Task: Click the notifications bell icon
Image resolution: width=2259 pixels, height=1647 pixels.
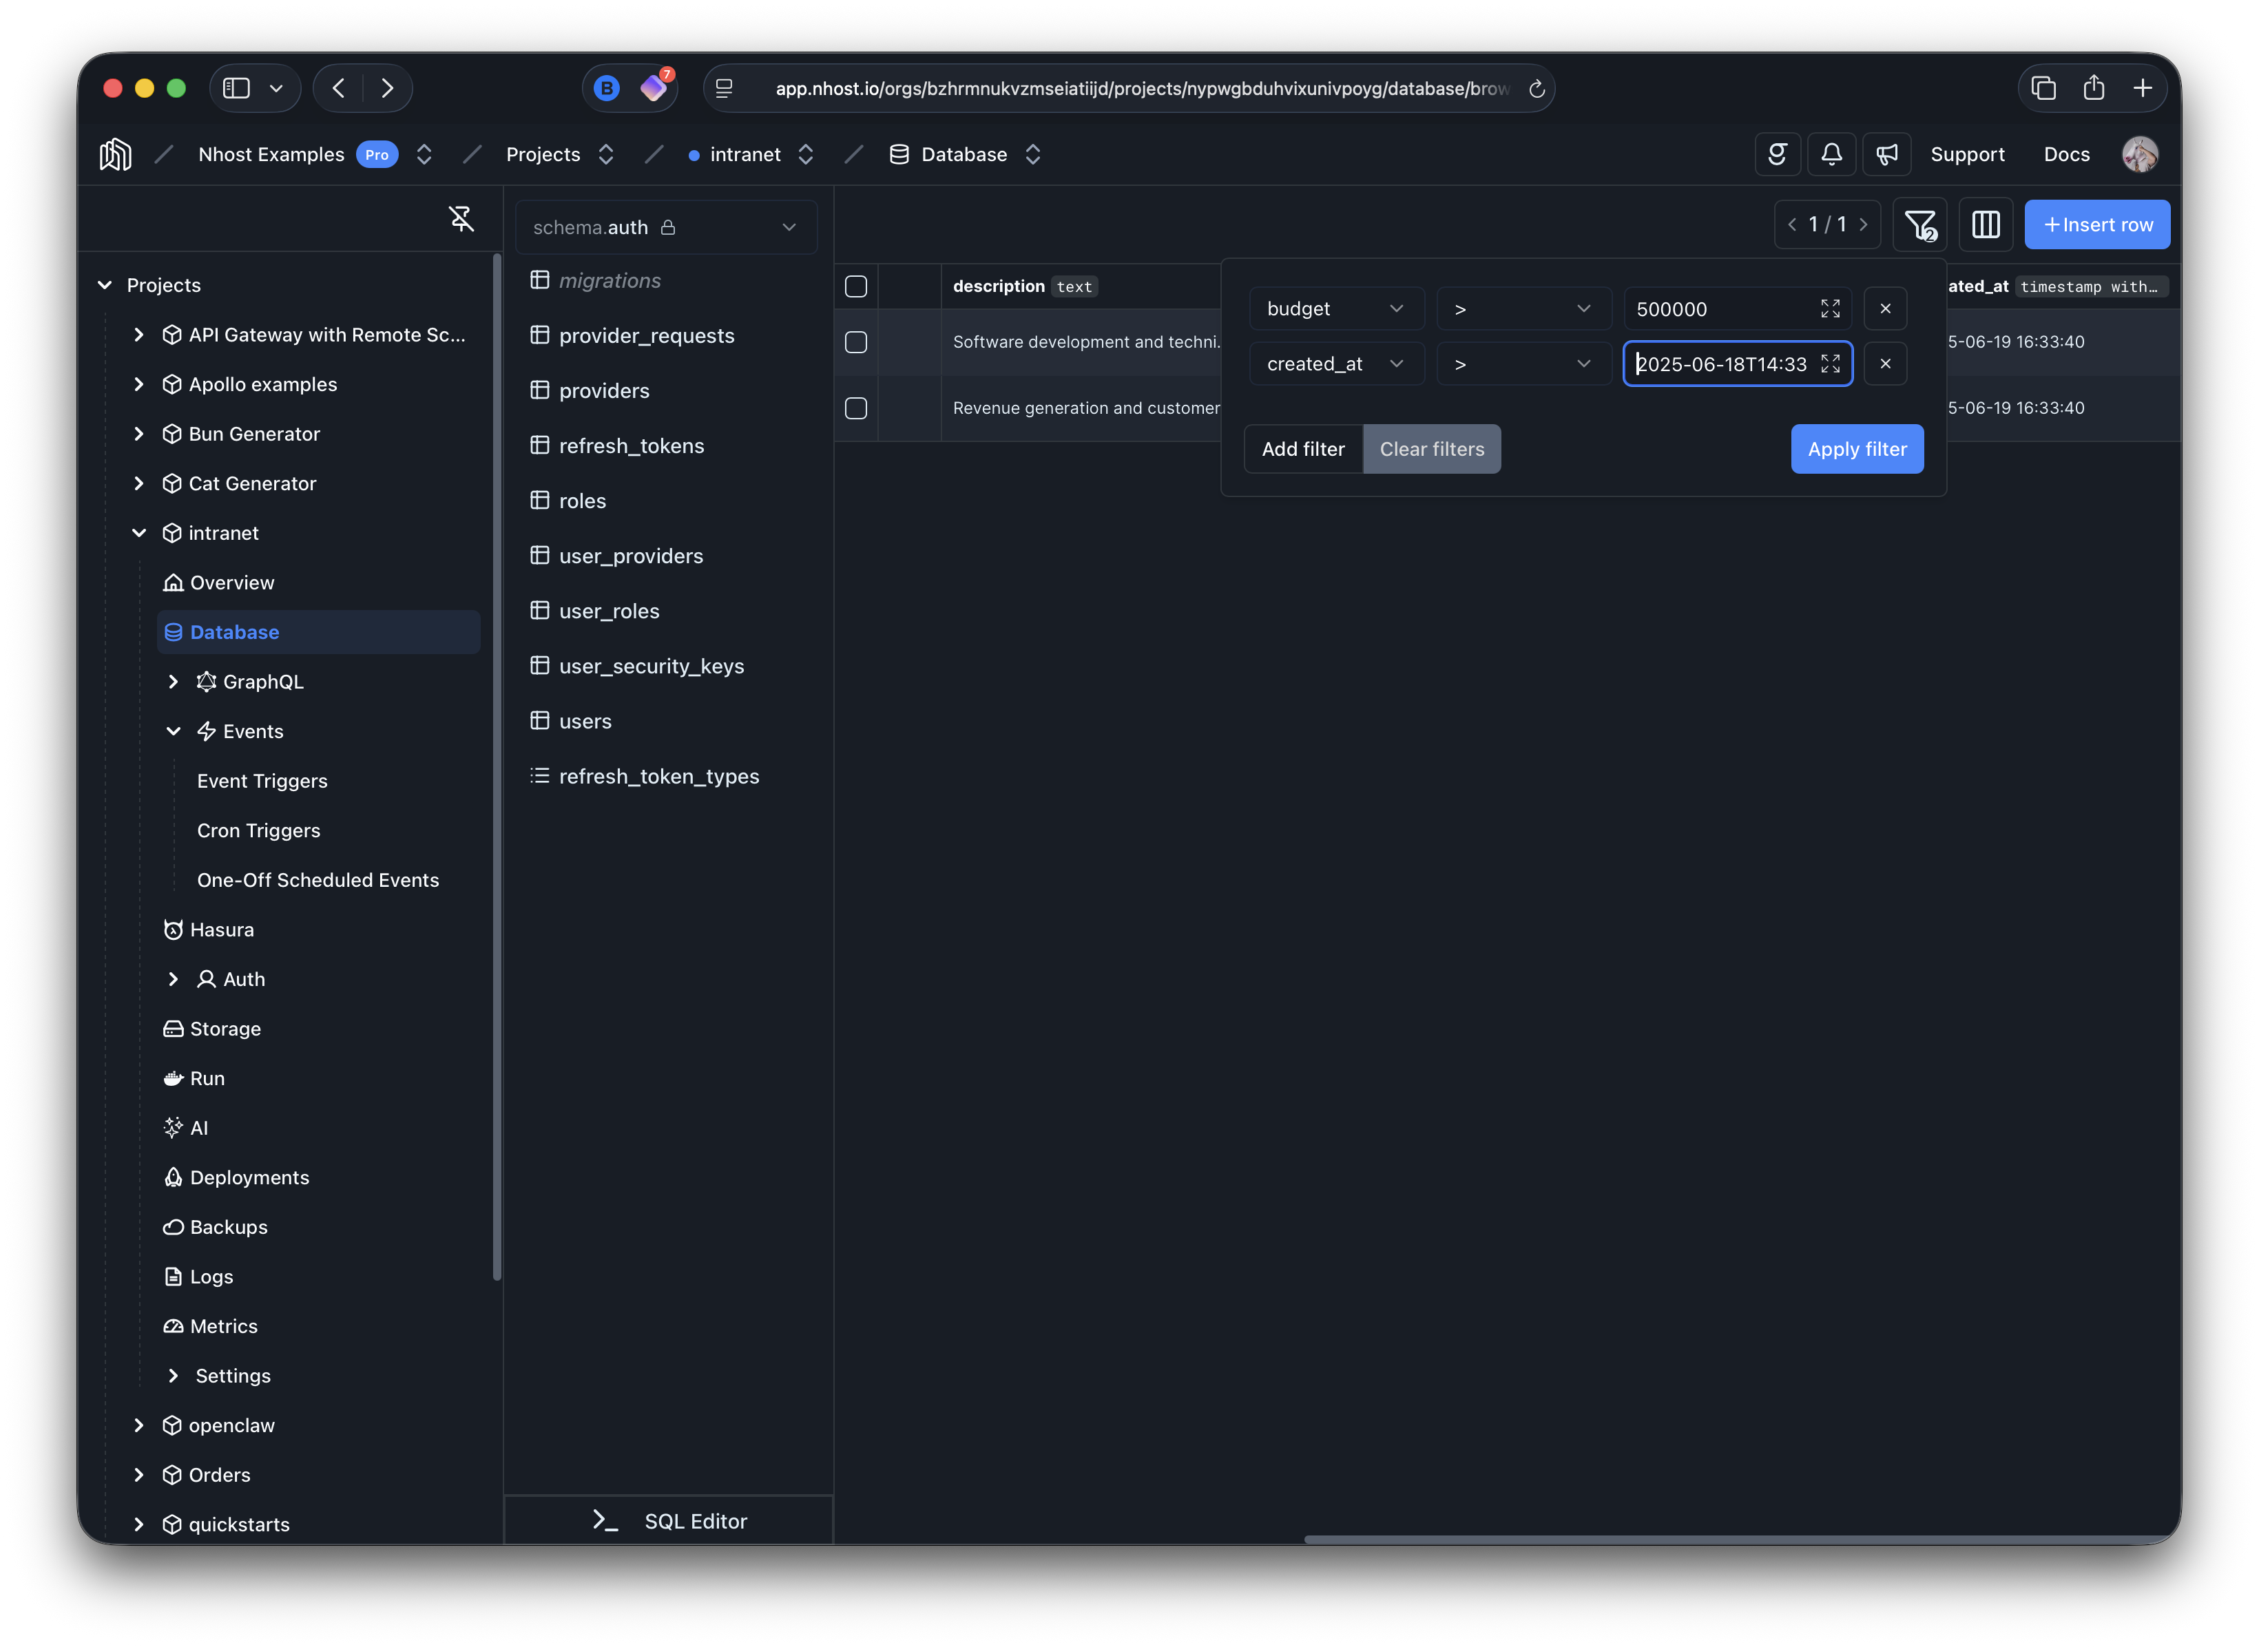Action: point(1831,154)
